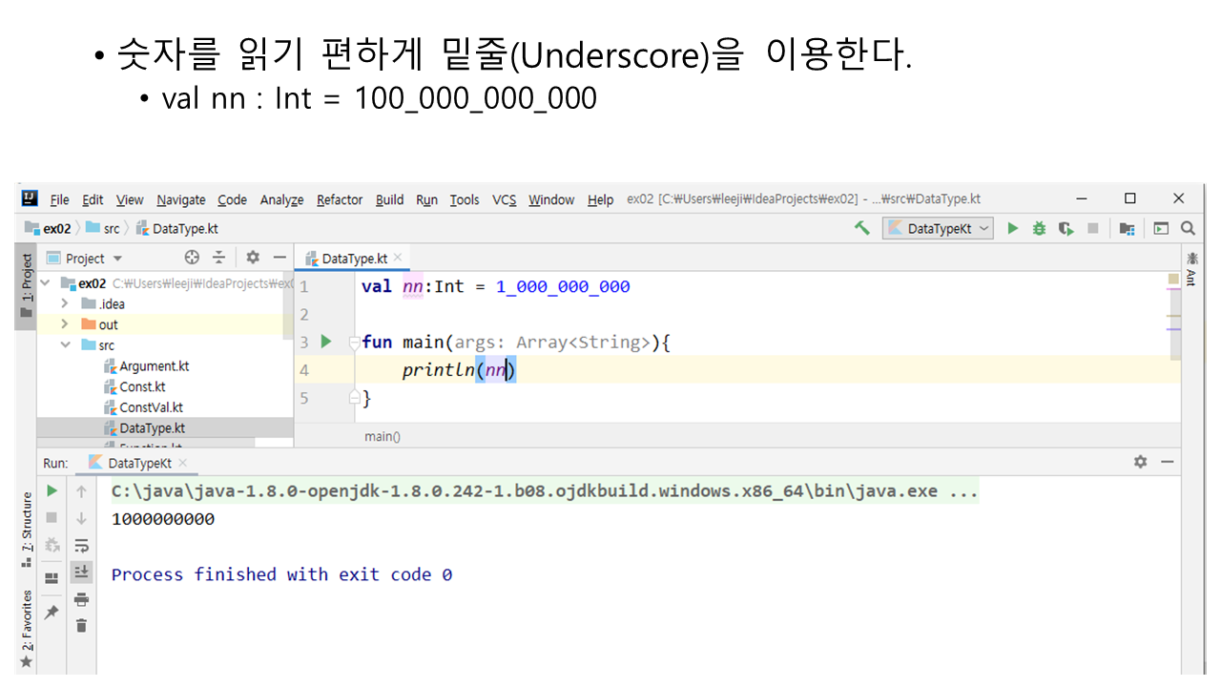The image size is (1221, 687).
Task: Click the Search Everywhere magnifier icon
Action: click(x=1188, y=228)
